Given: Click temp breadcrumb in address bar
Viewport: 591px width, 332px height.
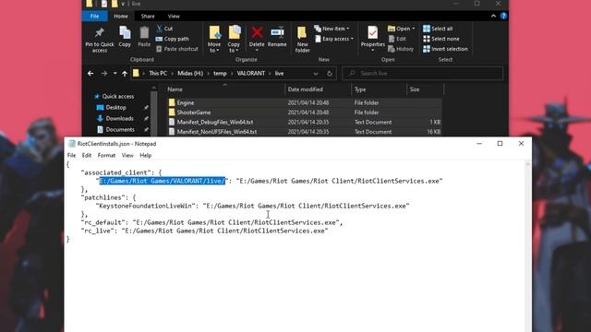Looking at the screenshot, I should (x=220, y=74).
